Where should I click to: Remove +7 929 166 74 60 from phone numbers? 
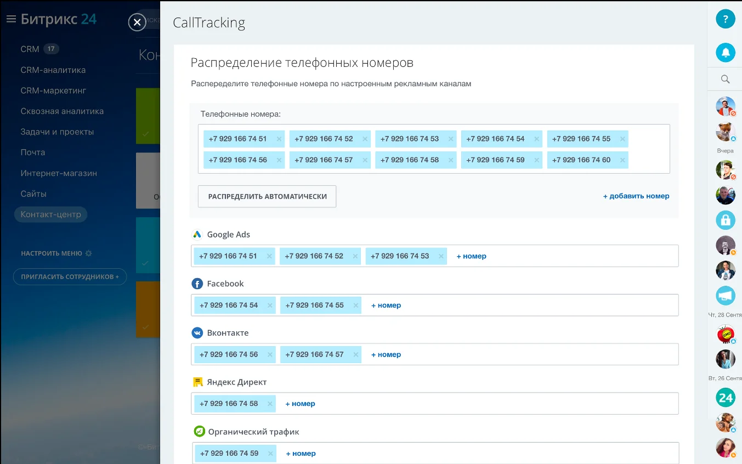coord(622,160)
